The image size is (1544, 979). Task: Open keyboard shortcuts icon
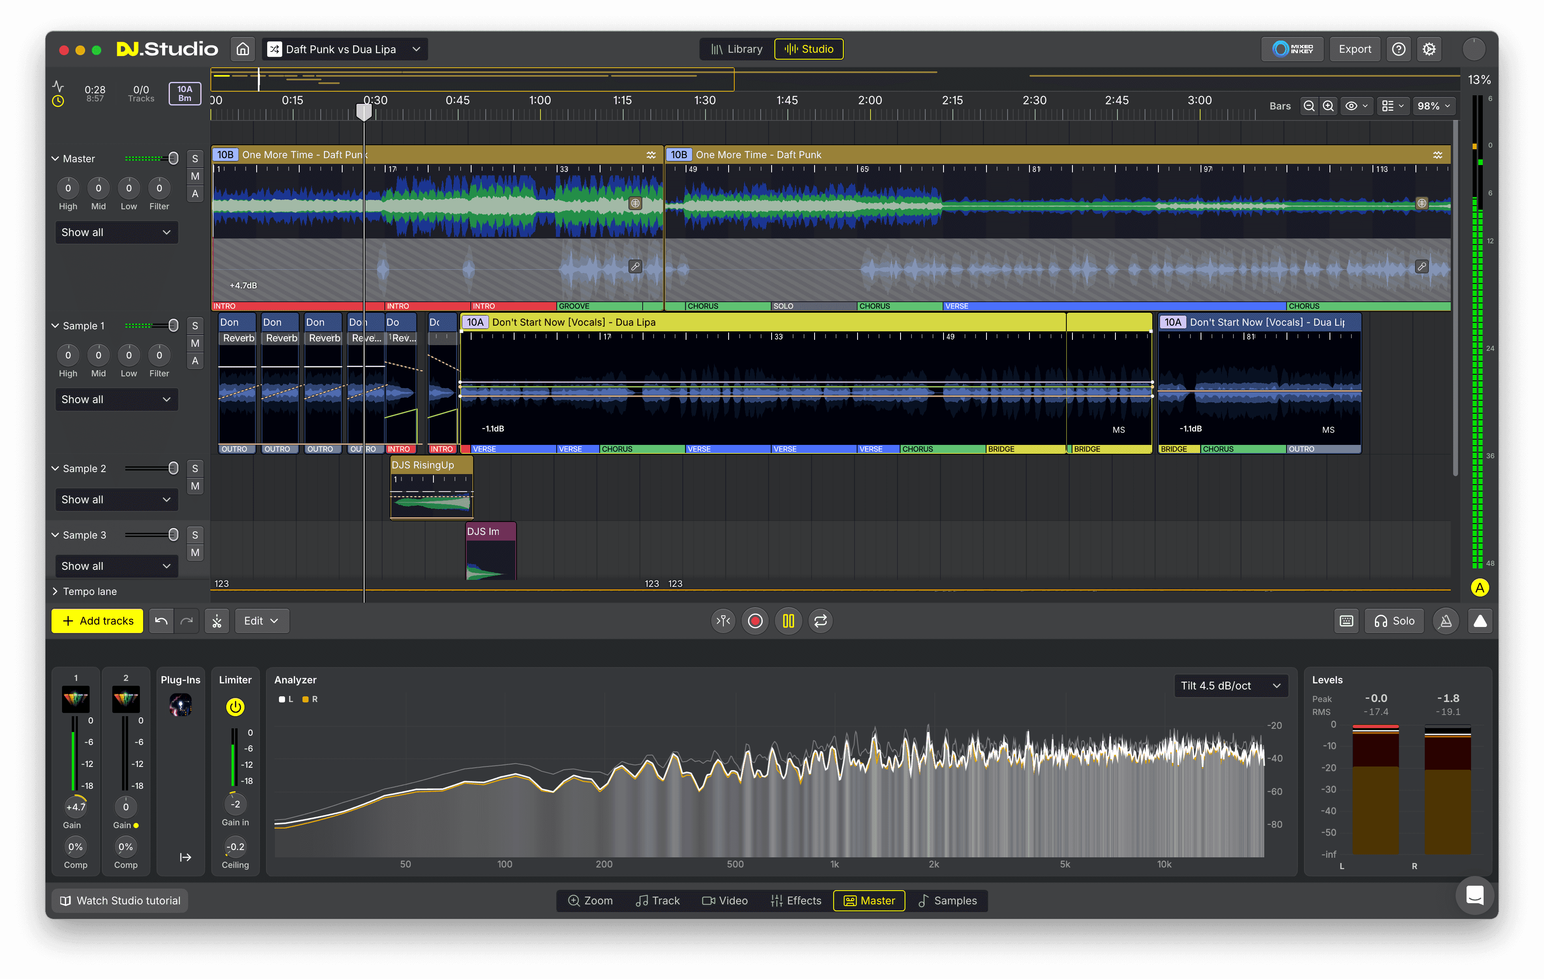(x=1347, y=620)
